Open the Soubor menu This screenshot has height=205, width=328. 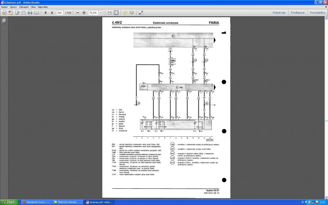4,7
